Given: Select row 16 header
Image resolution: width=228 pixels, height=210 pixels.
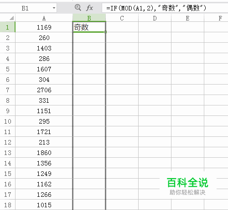Looking at the screenshot, I should [7, 184].
